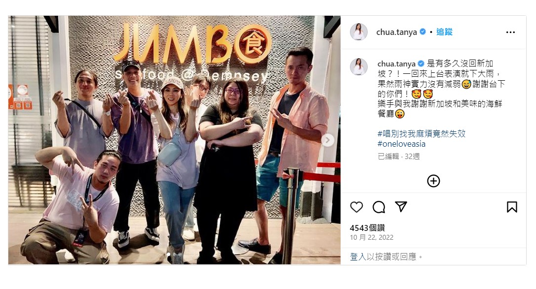The image size is (536, 289).
Task: Click the 登入 login link
Action: coord(358,257)
